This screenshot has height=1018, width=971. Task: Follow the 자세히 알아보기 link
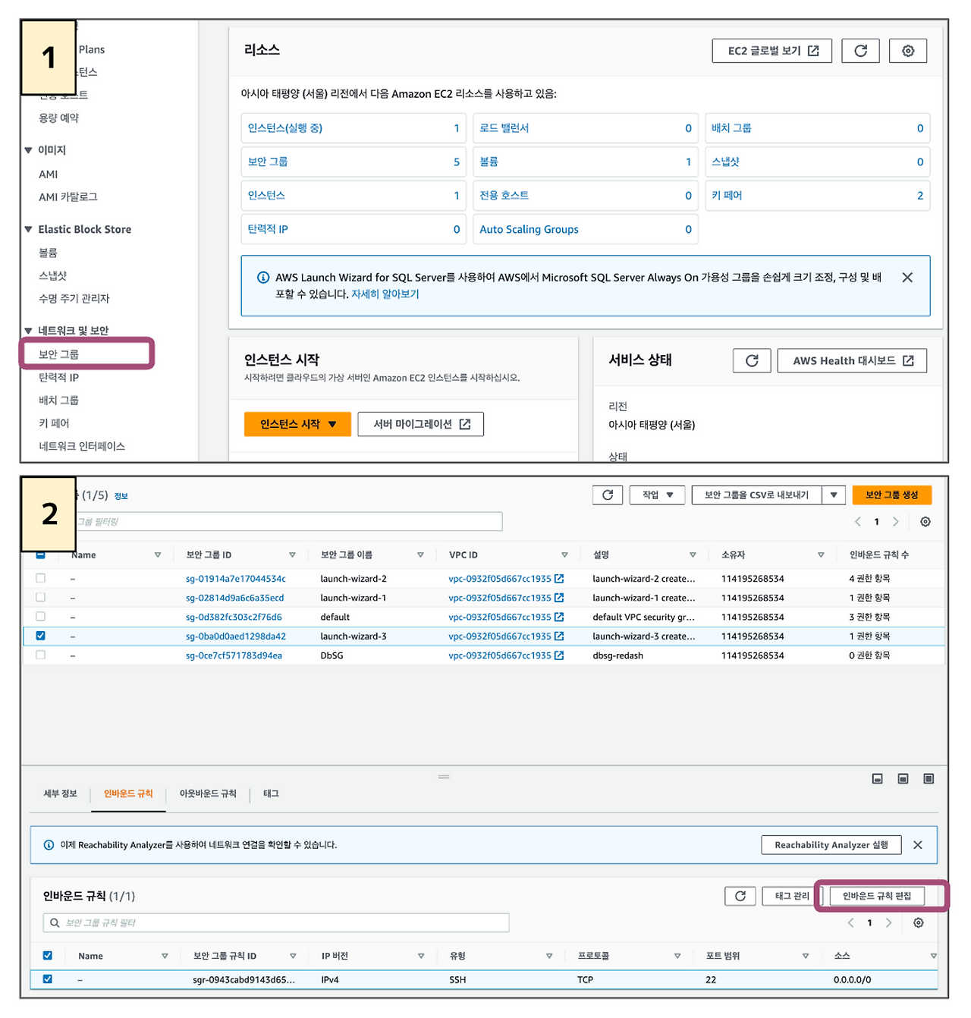[385, 294]
